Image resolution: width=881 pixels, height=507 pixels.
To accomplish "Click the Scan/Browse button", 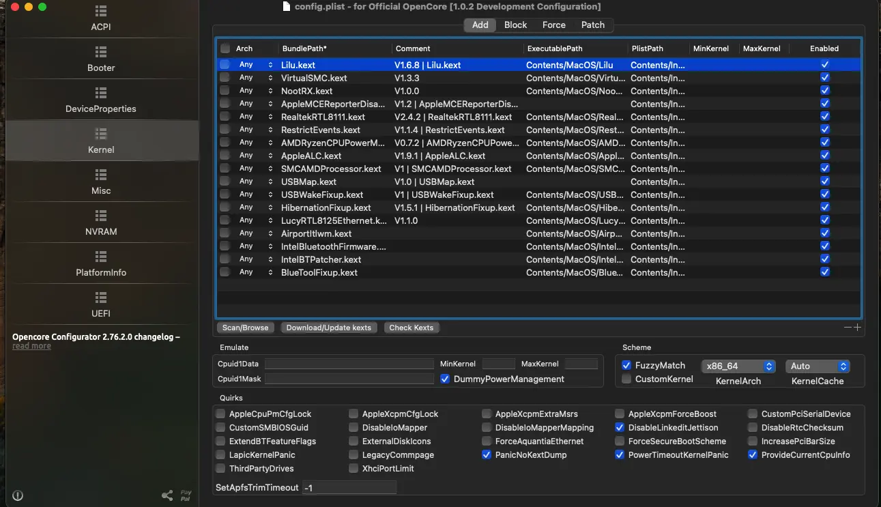I will tap(245, 328).
